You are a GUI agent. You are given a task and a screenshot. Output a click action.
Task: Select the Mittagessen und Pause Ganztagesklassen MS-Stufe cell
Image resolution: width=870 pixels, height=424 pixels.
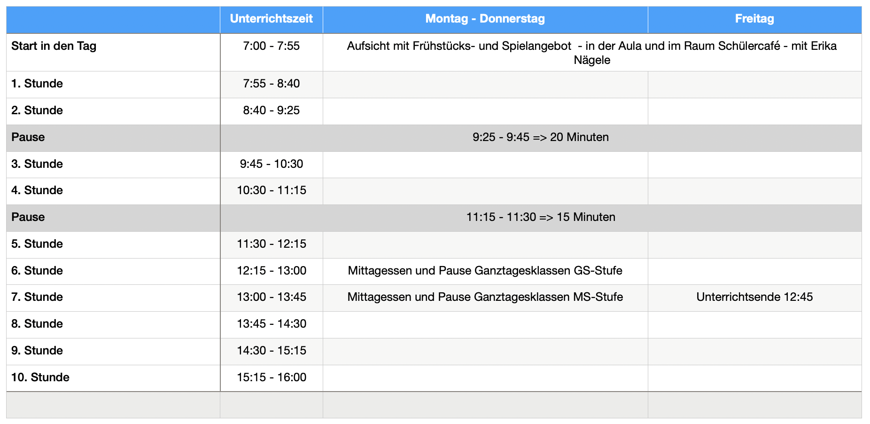(485, 298)
